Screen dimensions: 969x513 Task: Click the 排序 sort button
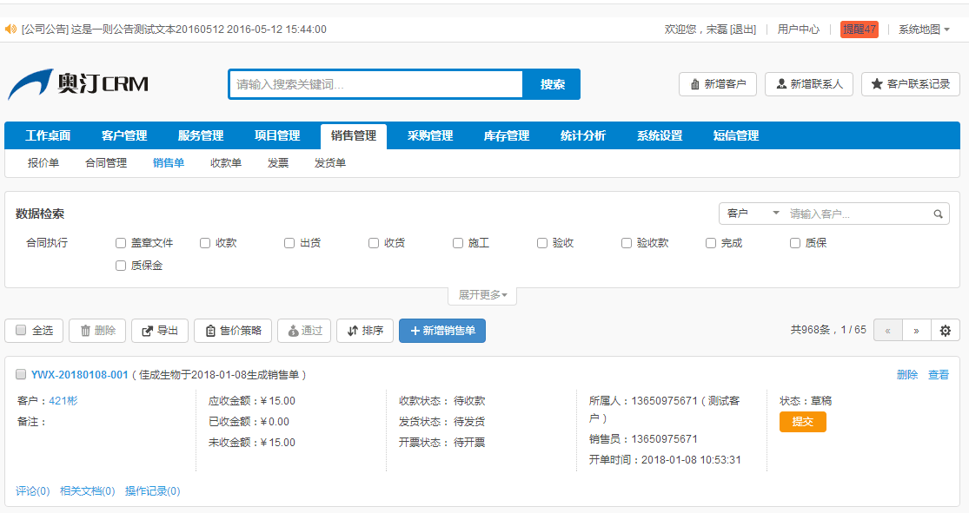(364, 331)
